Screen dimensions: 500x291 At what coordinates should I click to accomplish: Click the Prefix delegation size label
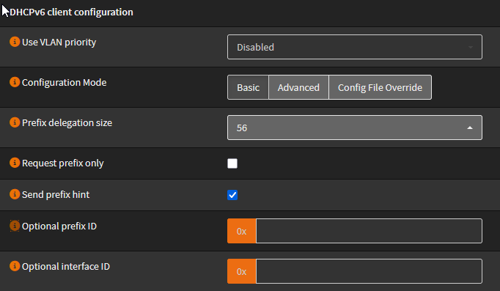[67, 122]
